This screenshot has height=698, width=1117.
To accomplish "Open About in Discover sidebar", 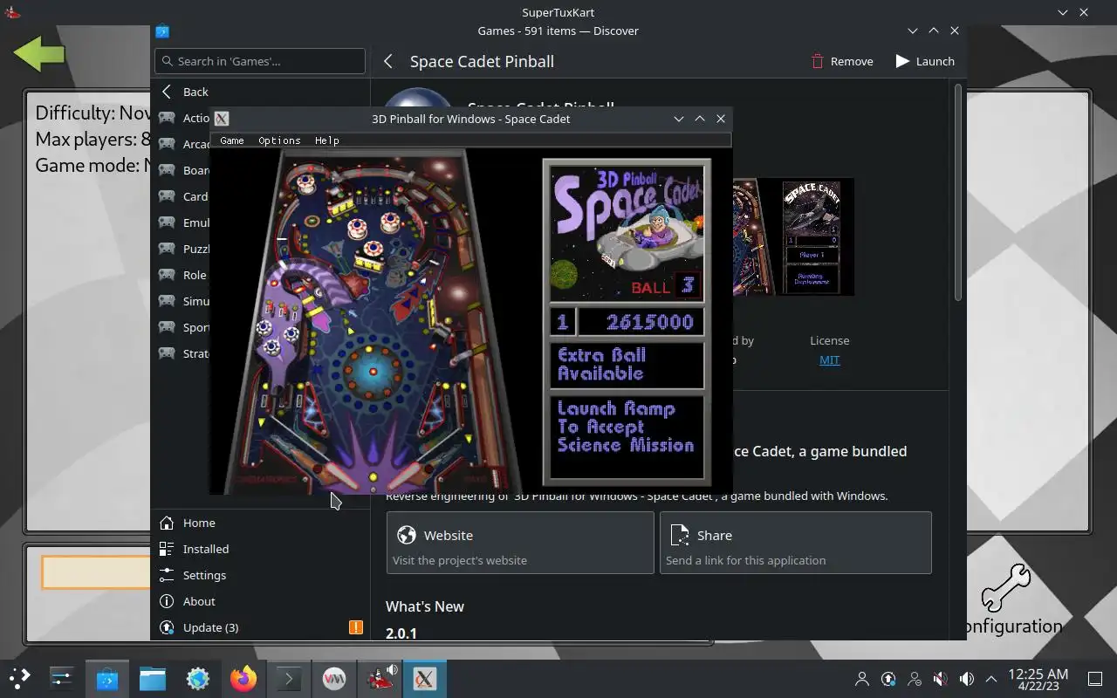I will (260, 601).
